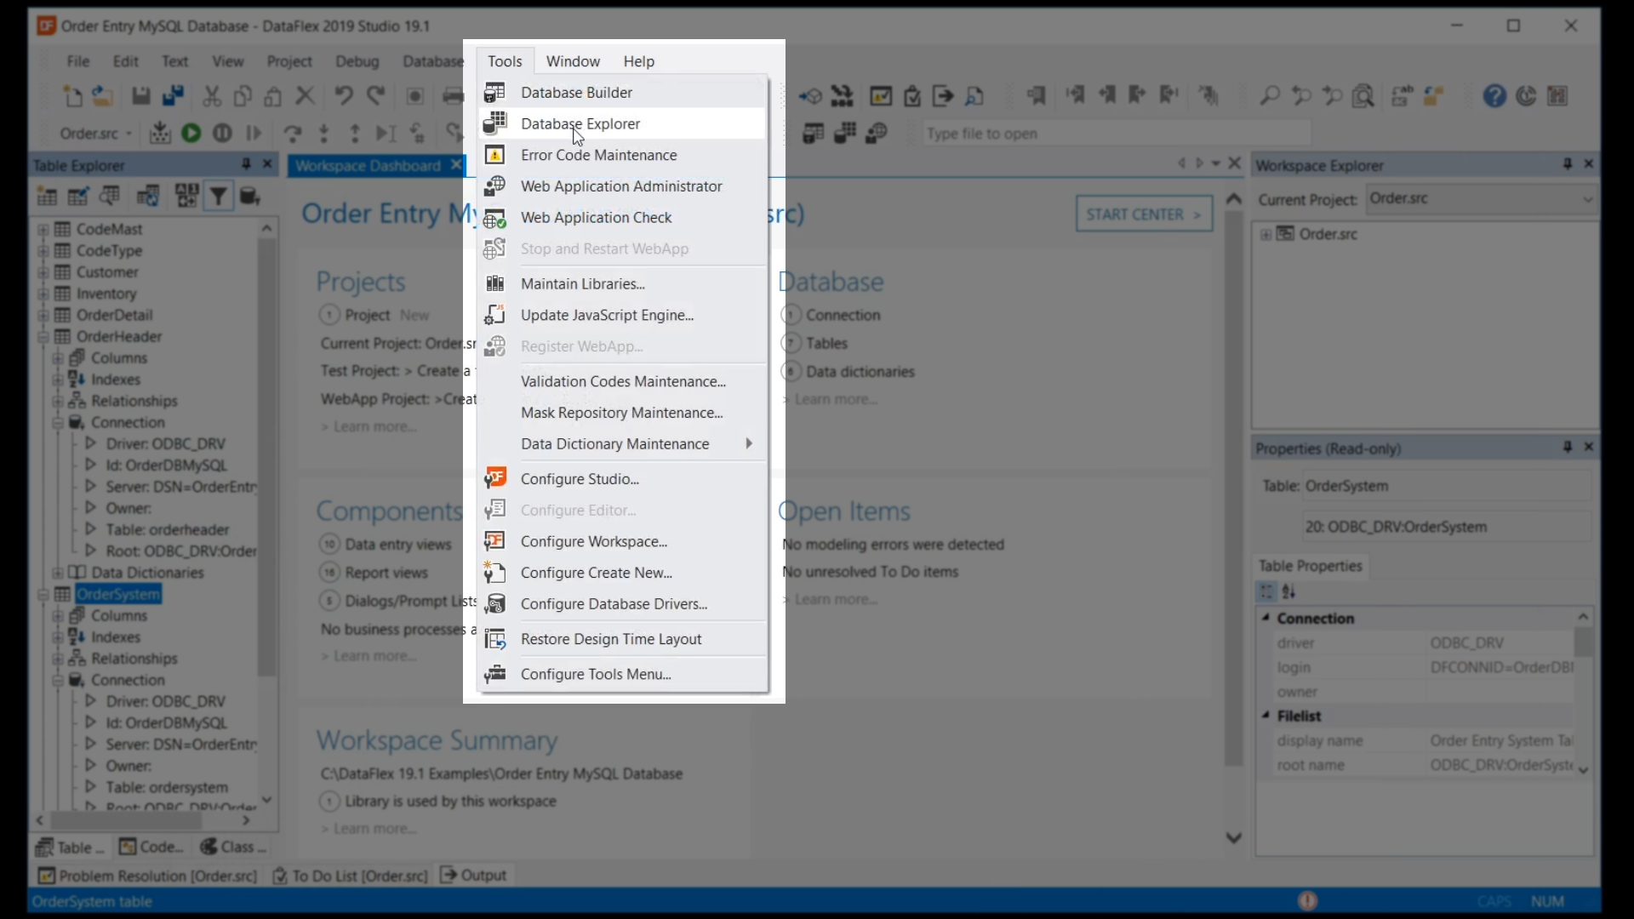This screenshot has height=919, width=1634.
Task: Toggle alphabetical sort in Table Properties
Action: [1289, 591]
